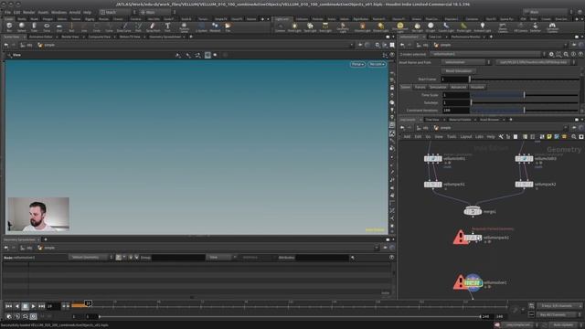Open the View dropdown in Geometry Spreadsheet
585x329 pixels.
point(222,258)
